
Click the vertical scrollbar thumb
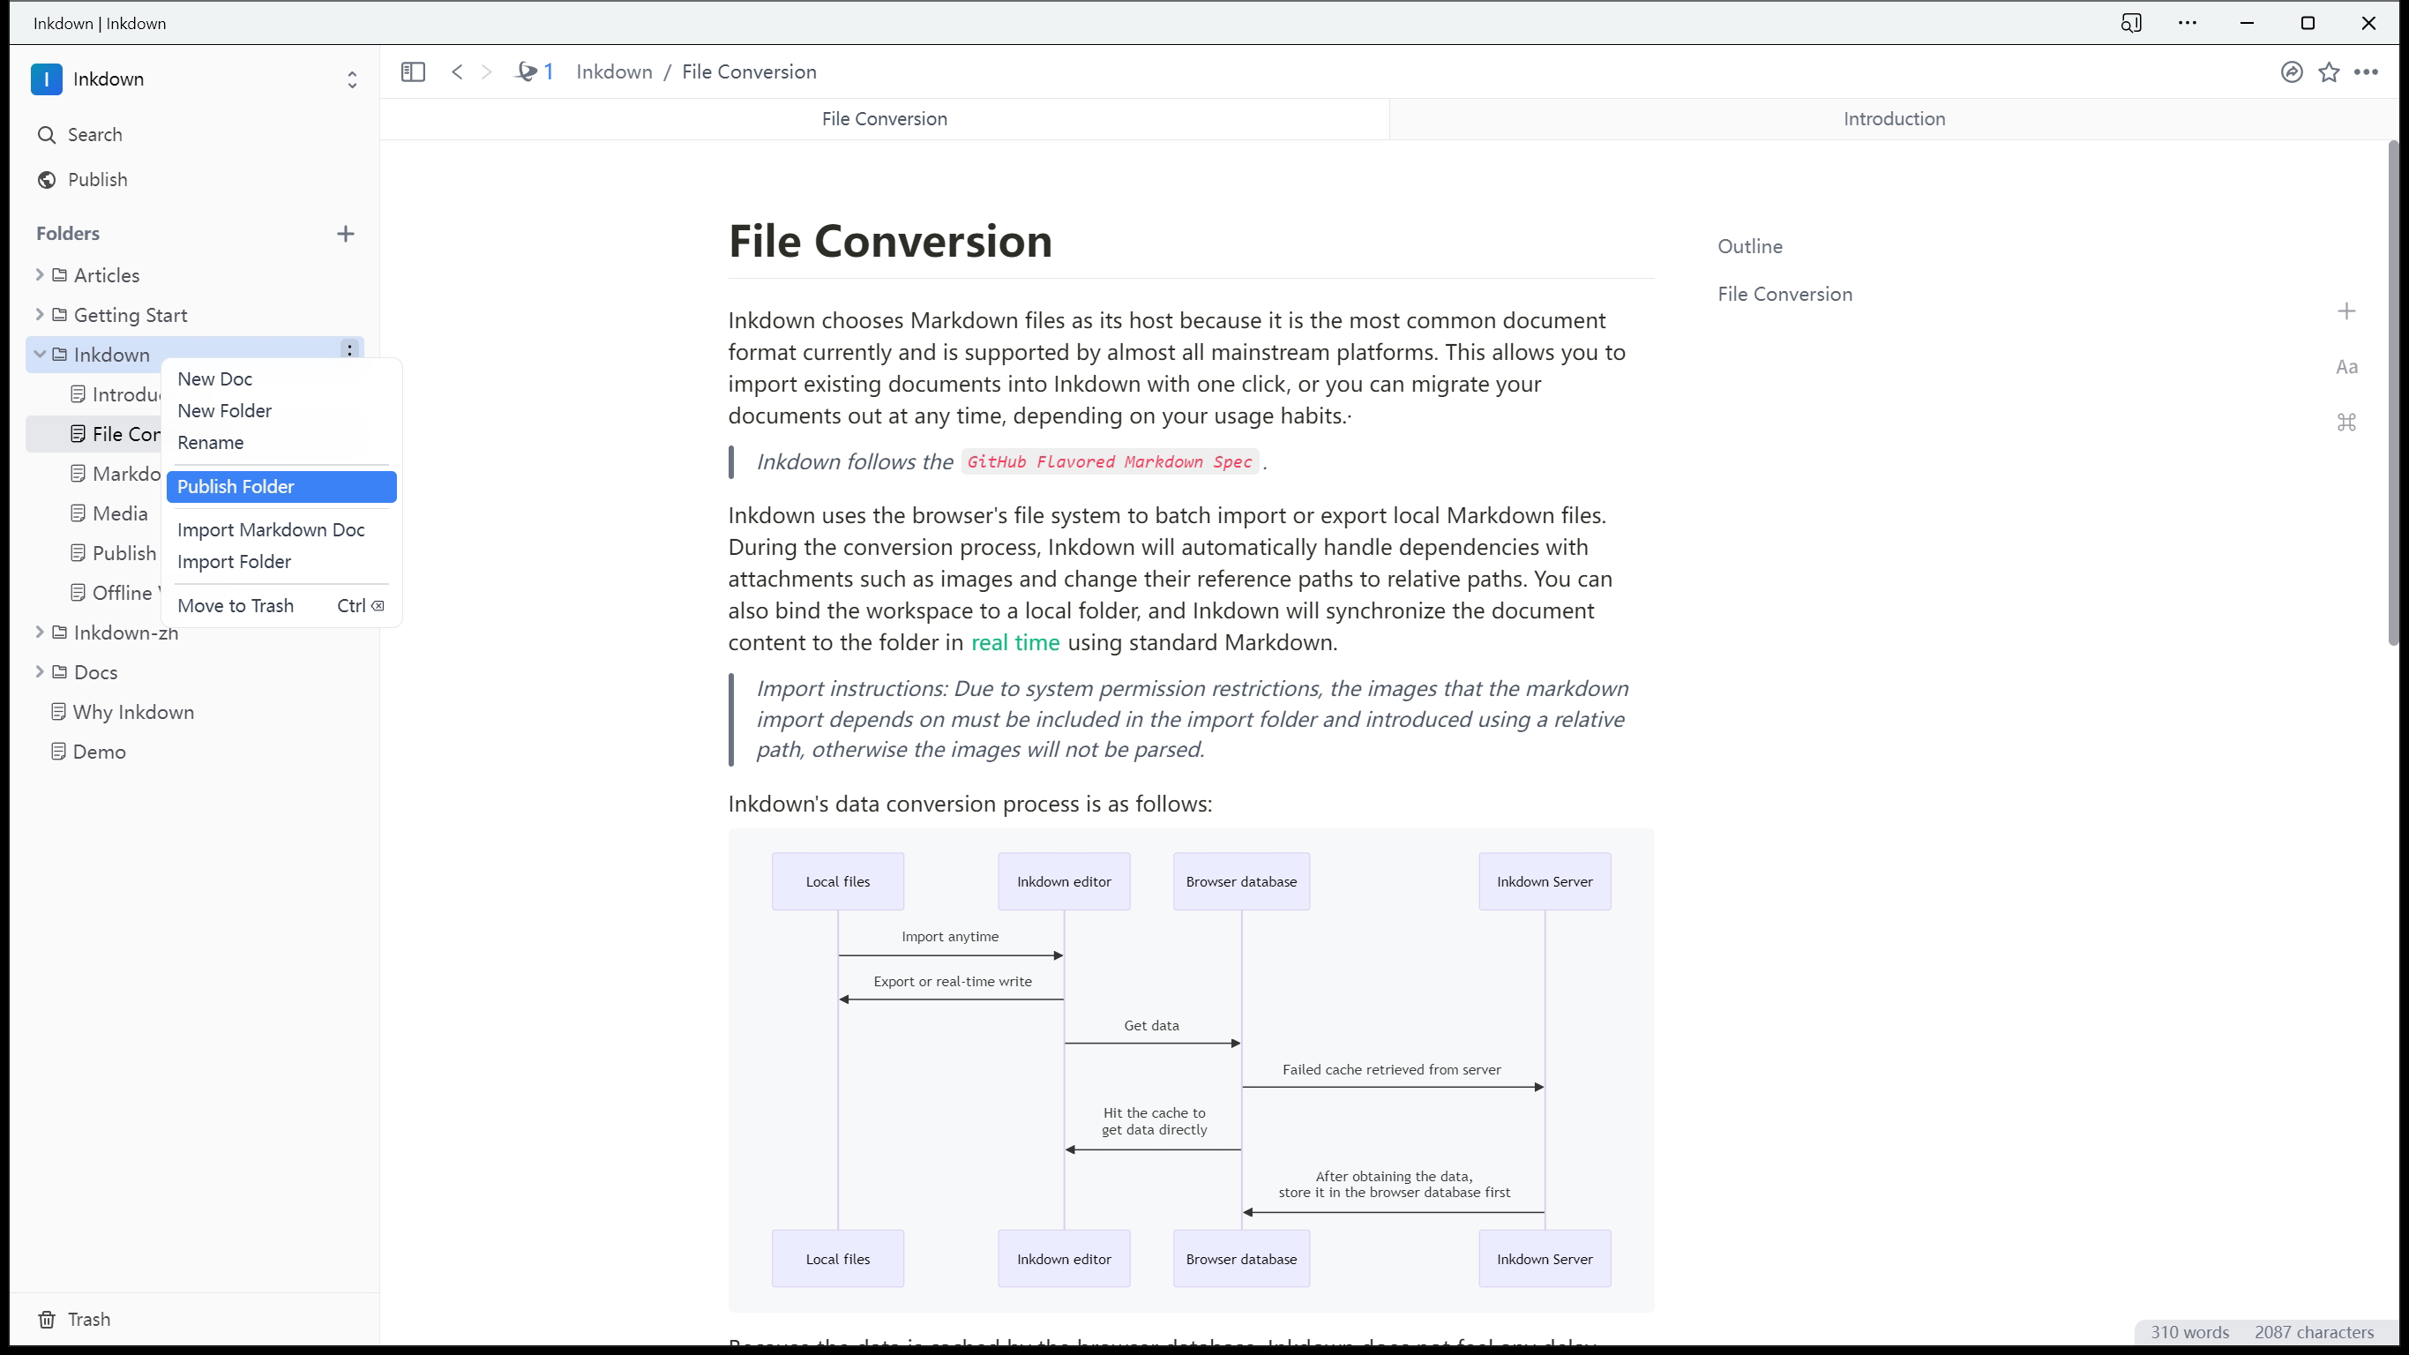[x=2393, y=393]
